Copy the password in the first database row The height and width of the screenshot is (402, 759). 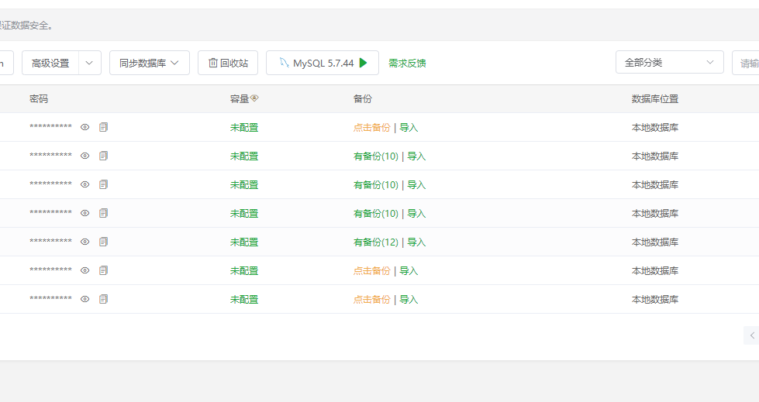tap(103, 127)
